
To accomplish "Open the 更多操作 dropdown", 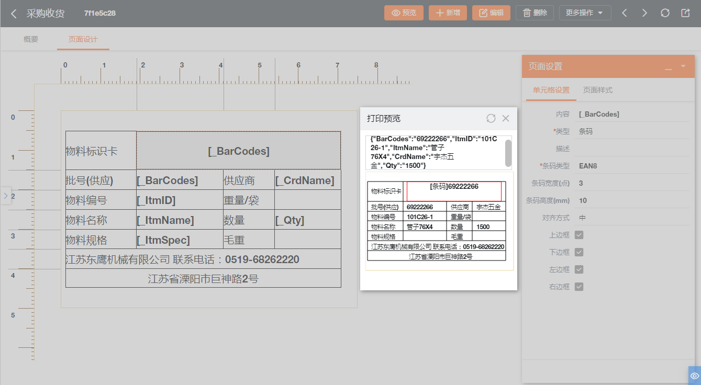I will 585,13.
